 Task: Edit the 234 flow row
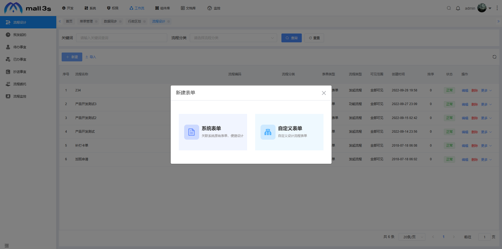[465, 90]
